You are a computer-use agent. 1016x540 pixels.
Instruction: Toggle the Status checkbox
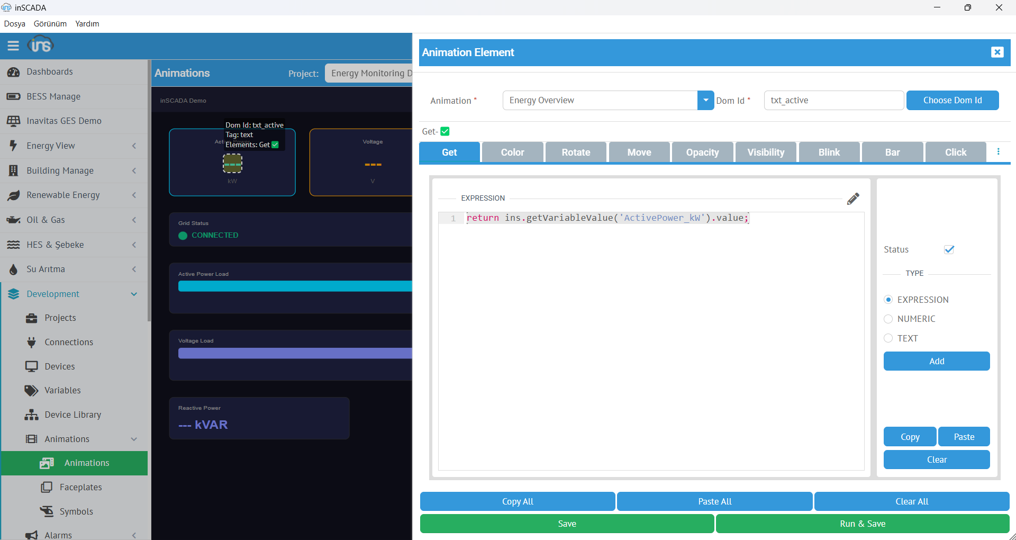tap(949, 249)
